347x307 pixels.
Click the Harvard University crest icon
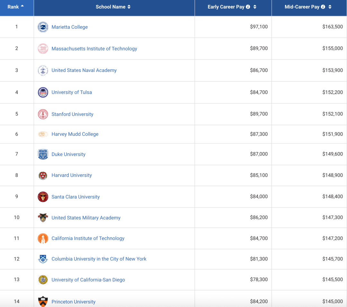pyautogui.click(x=43, y=176)
